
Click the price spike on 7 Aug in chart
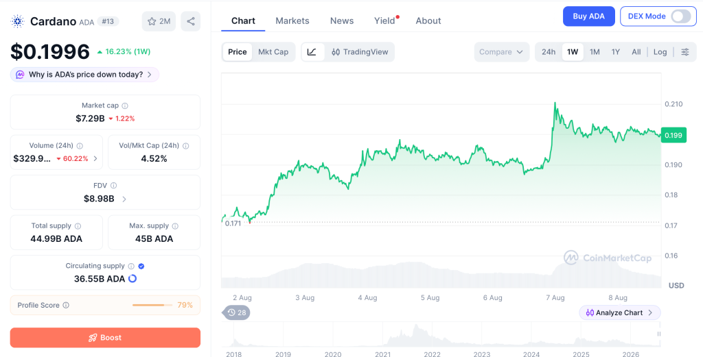tap(555, 104)
